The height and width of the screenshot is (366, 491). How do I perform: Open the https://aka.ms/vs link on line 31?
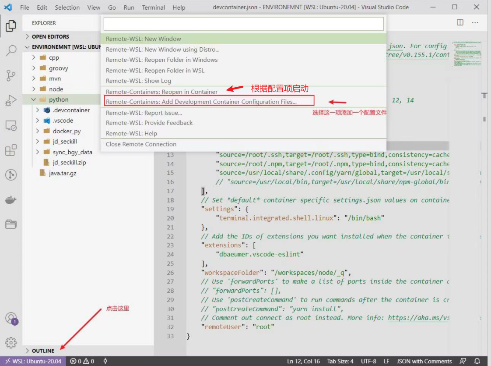(419, 318)
